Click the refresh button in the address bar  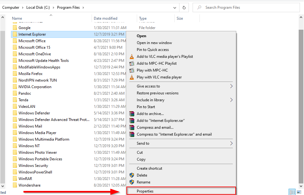(184, 7)
